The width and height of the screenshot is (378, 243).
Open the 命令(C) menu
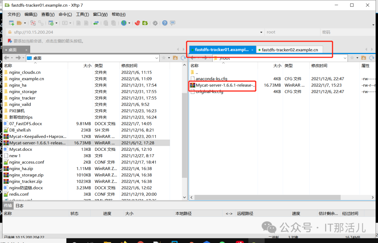coord(65,14)
